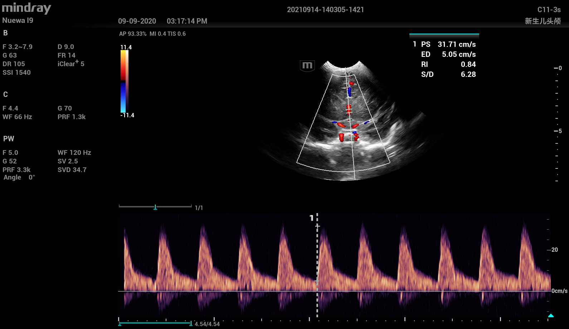
Task: Click the cyan triangle below the velocity scale
Action: [x=551, y=315]
